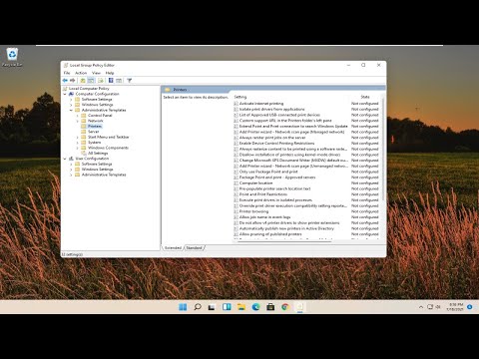Select 'Isolate print drivers from applications' setting

click(x=271, y=109)
